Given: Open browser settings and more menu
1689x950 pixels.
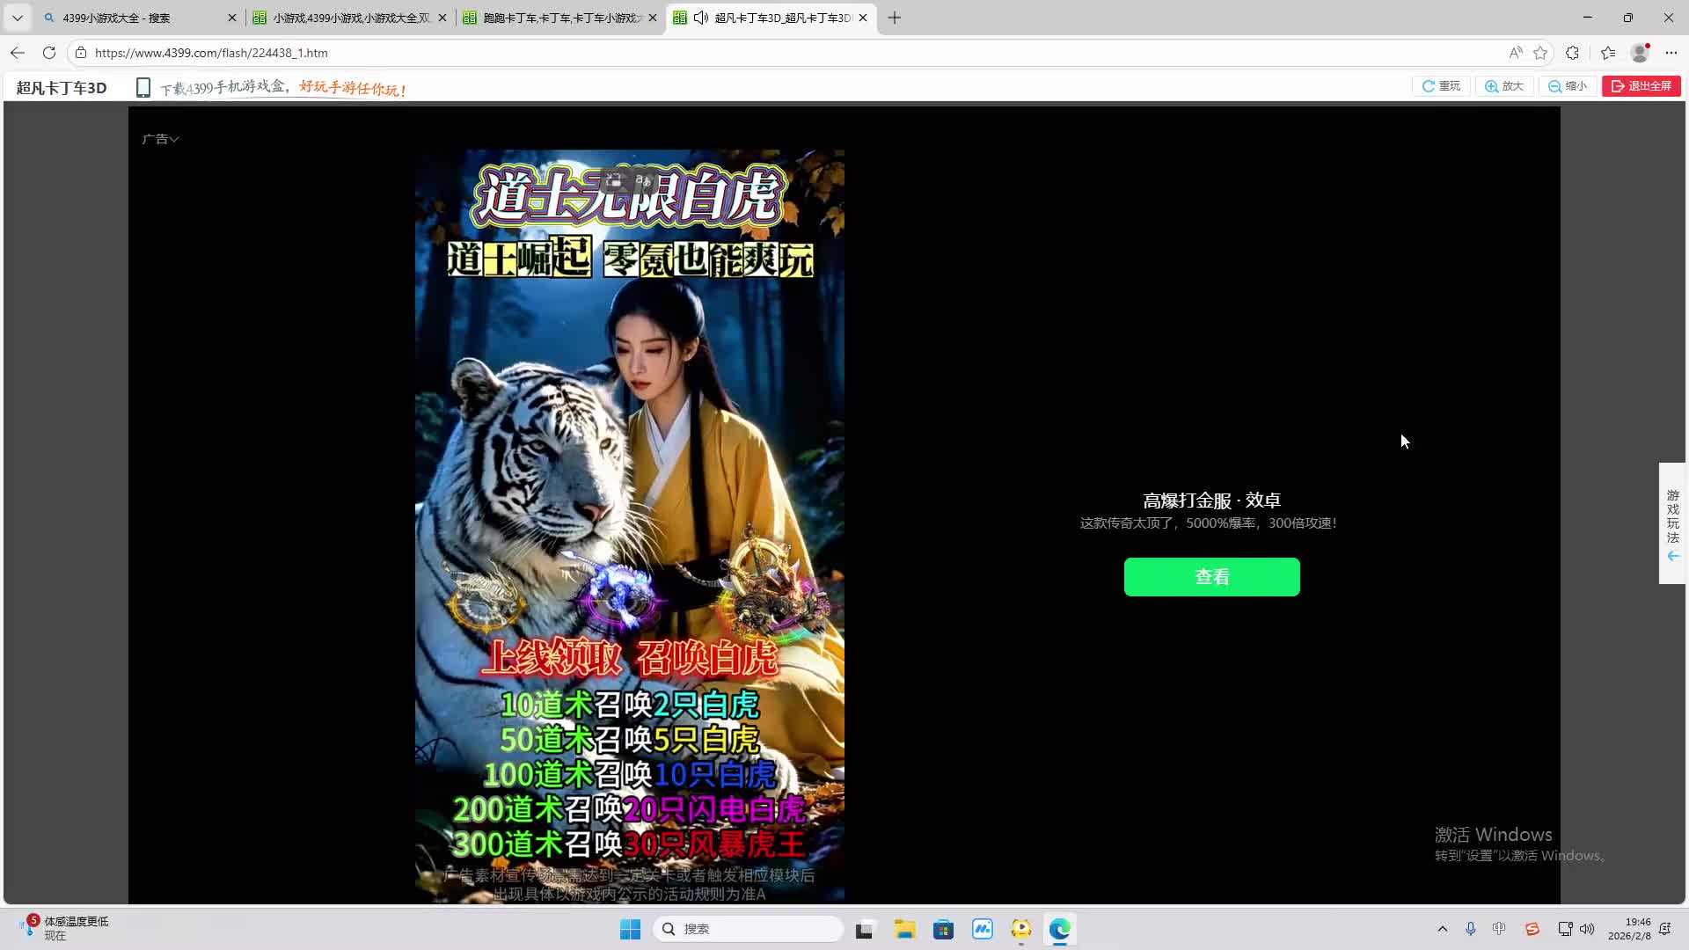Looking at the screenshot, I should tap(1671, 53).
